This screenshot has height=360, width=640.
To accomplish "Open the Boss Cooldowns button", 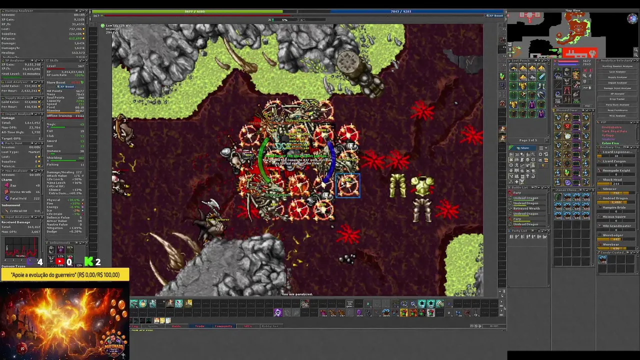I will [617, 110].
